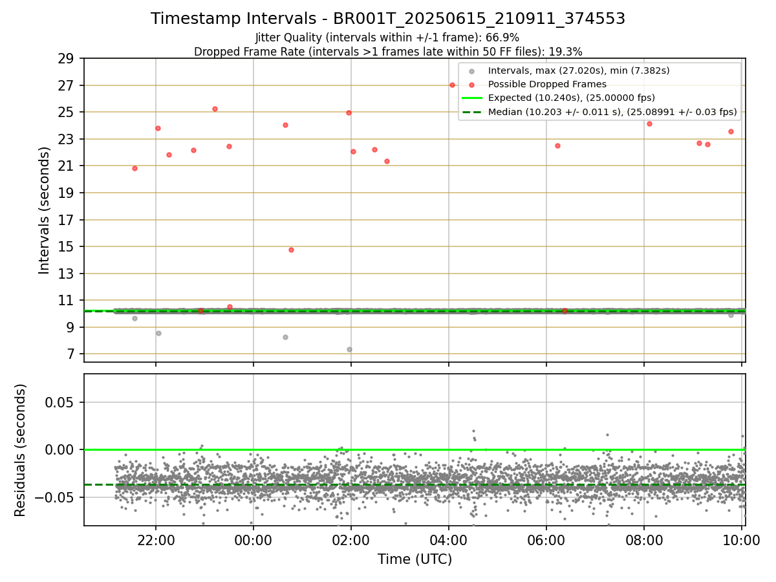
Task: Click the '02:00' time tick label
Action: [350, 540]
